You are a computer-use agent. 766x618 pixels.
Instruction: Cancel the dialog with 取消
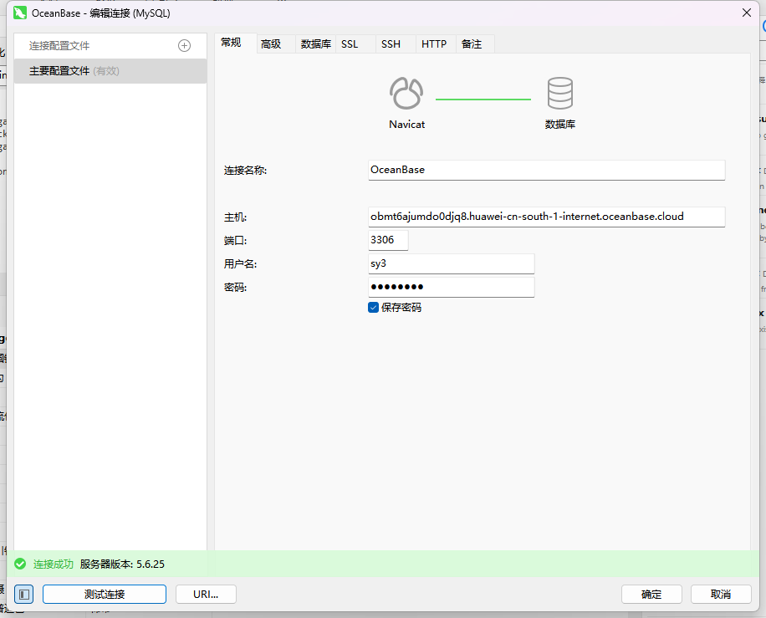pyautogui.click(x=721, y=595)
